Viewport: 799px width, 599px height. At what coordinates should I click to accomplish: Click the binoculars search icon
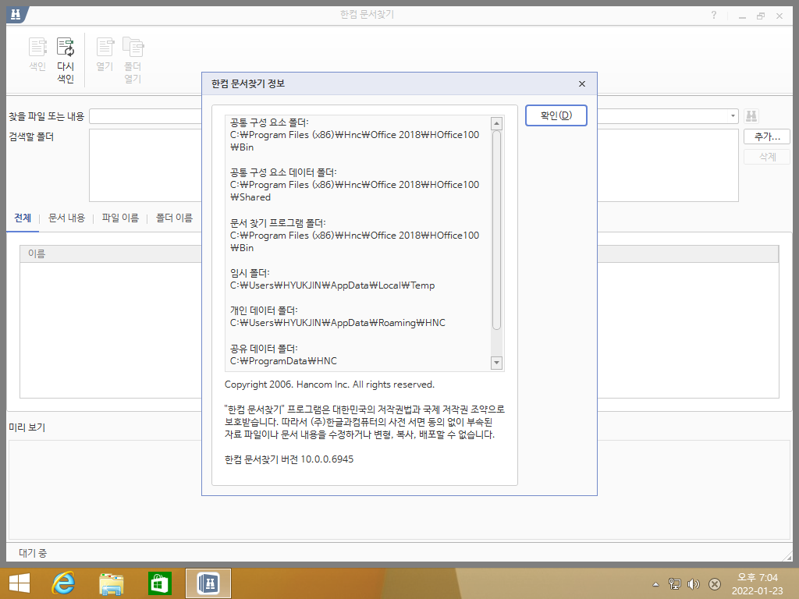click(751, 116)
